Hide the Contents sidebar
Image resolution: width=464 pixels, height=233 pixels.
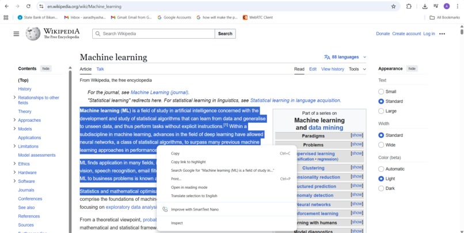click(46, 69)
